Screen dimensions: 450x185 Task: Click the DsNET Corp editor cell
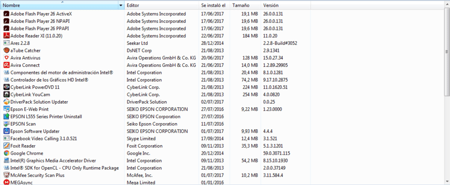pyautogui.click(x=139, y=50)
